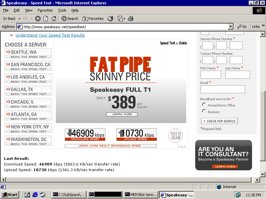The width and height of the screenshot is (266, 199).
Task: Open the Back history dropdown arrow
Action: coord(19,19)
